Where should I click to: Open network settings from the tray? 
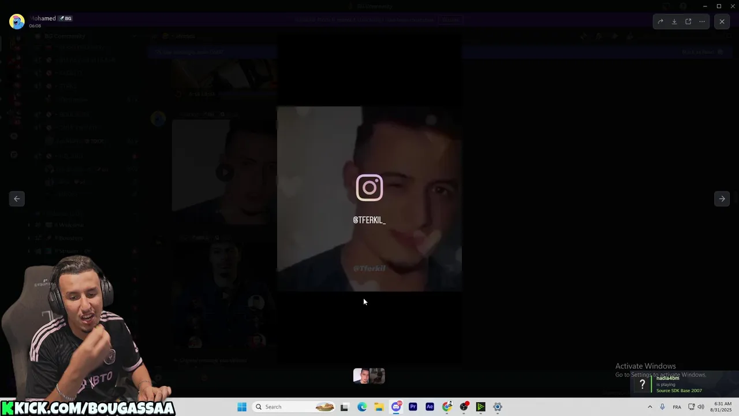692,407
